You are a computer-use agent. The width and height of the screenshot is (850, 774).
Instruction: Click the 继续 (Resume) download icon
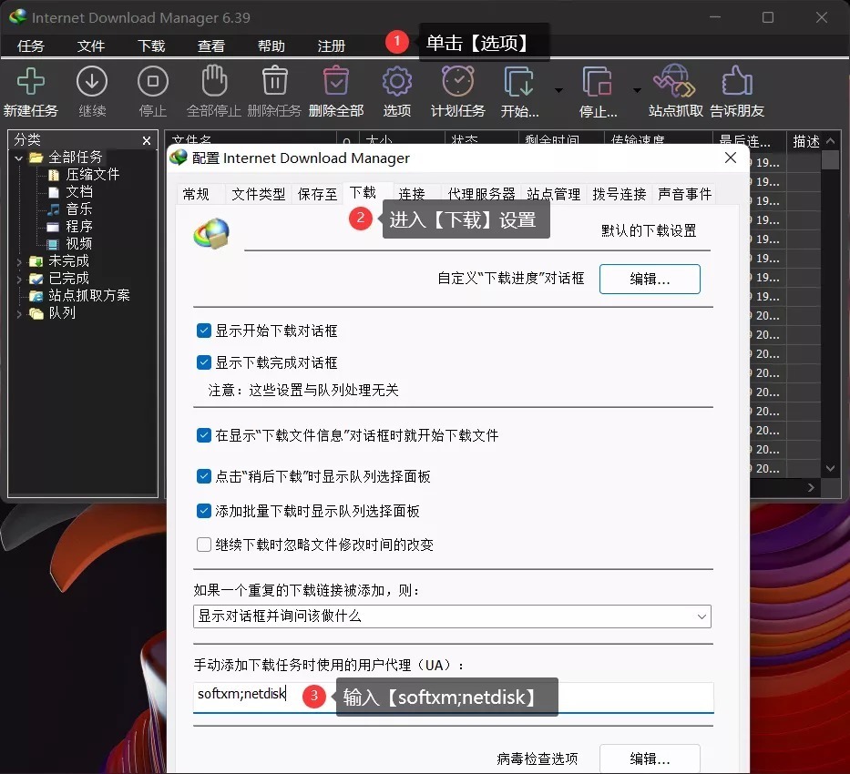point(92,82)
